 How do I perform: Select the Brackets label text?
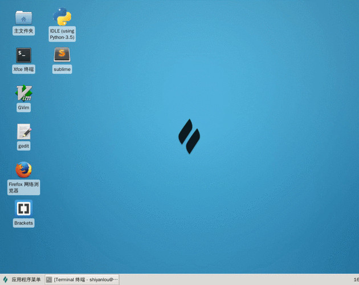23,223
